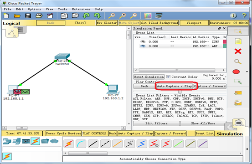Click the Redo green arrow
252x164 pixels.
click(97, 15)
